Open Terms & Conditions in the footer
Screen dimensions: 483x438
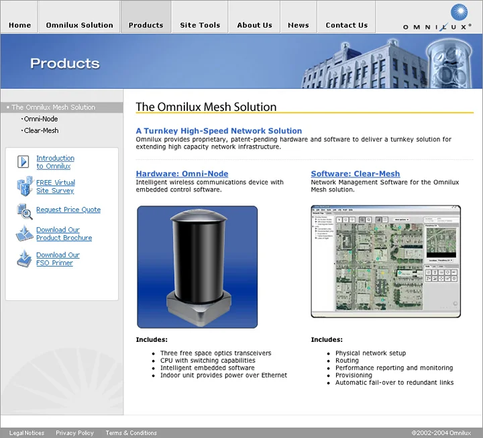click(x=131, y=433)
